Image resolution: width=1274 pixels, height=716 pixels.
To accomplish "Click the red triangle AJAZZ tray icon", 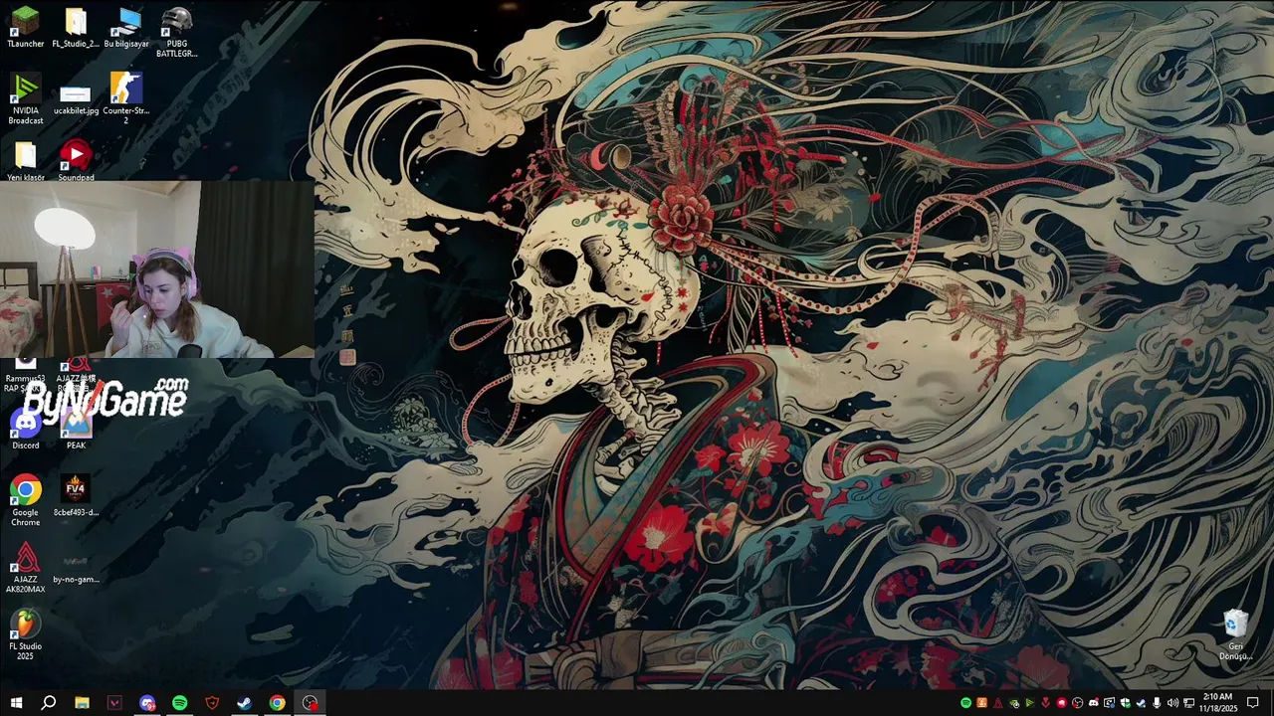I will [997, 703].
